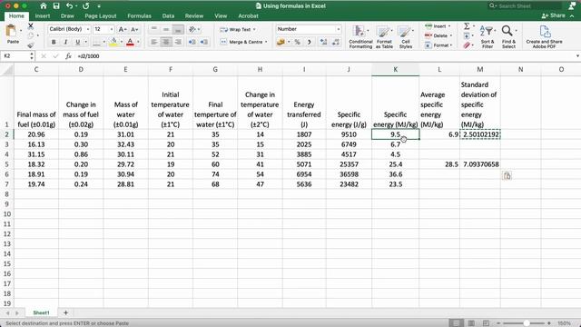This screenshot has width=581, height=327.
Task: Switch to the Draw tab
Action: pos(67,16)
